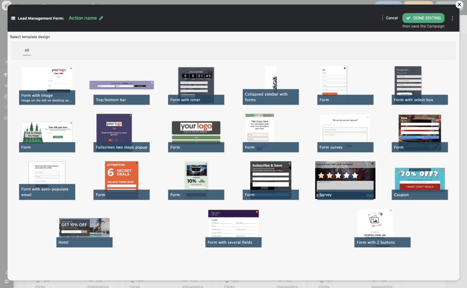The height and width of the screenshot is (288, 467).
Task: Open the three-dot more options menu
Action: (x=452, y=18)
